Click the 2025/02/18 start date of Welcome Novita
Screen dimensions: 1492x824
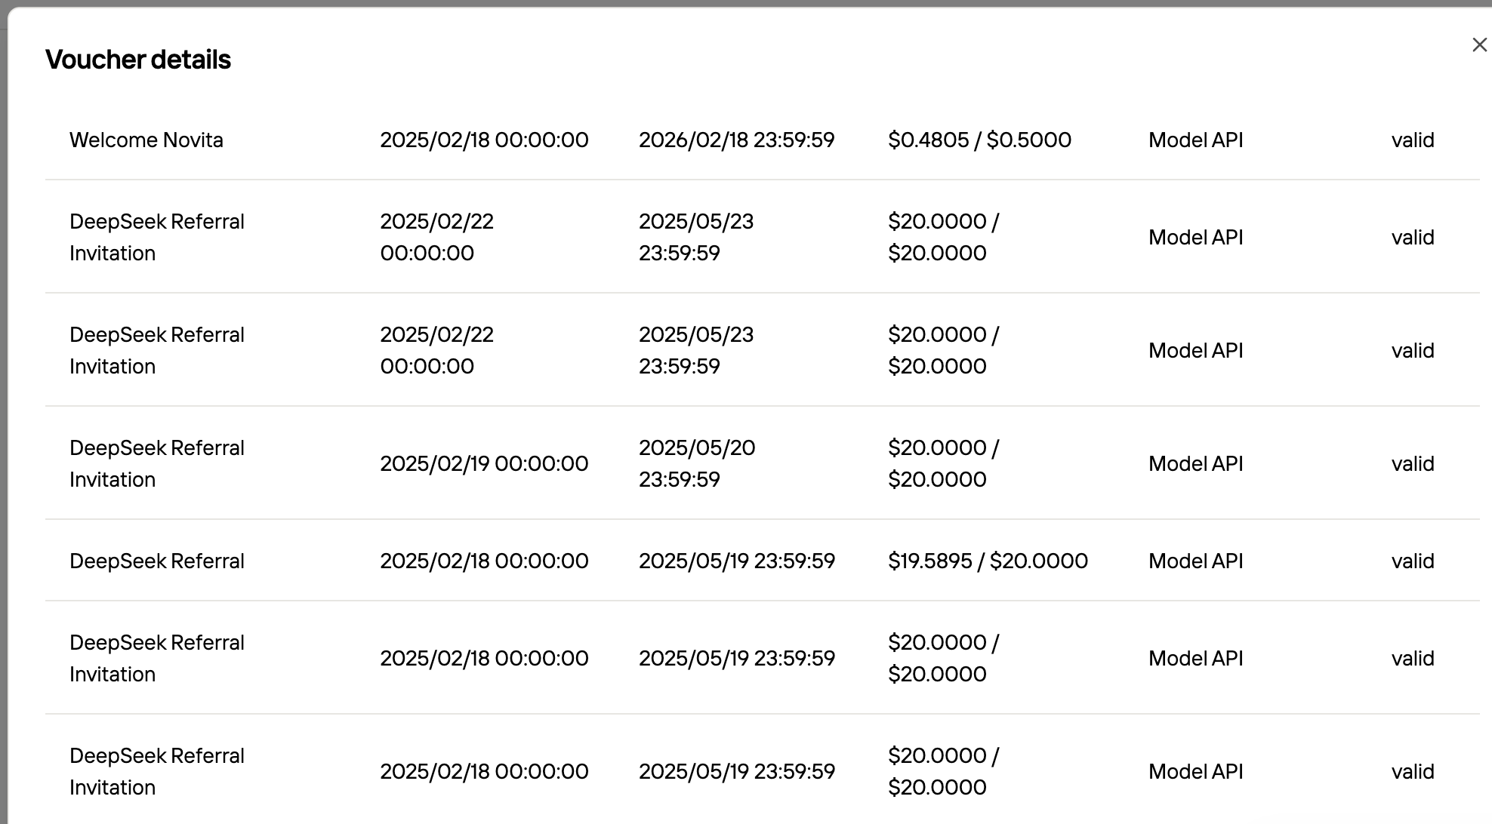pos(484,140)
